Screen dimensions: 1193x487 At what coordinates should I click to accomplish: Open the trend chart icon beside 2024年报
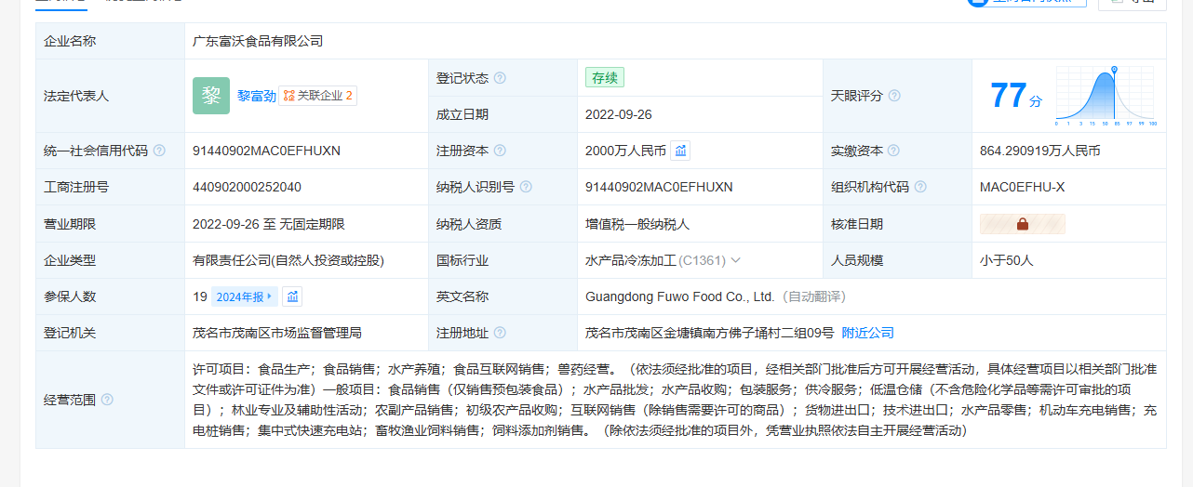(292, 296)
